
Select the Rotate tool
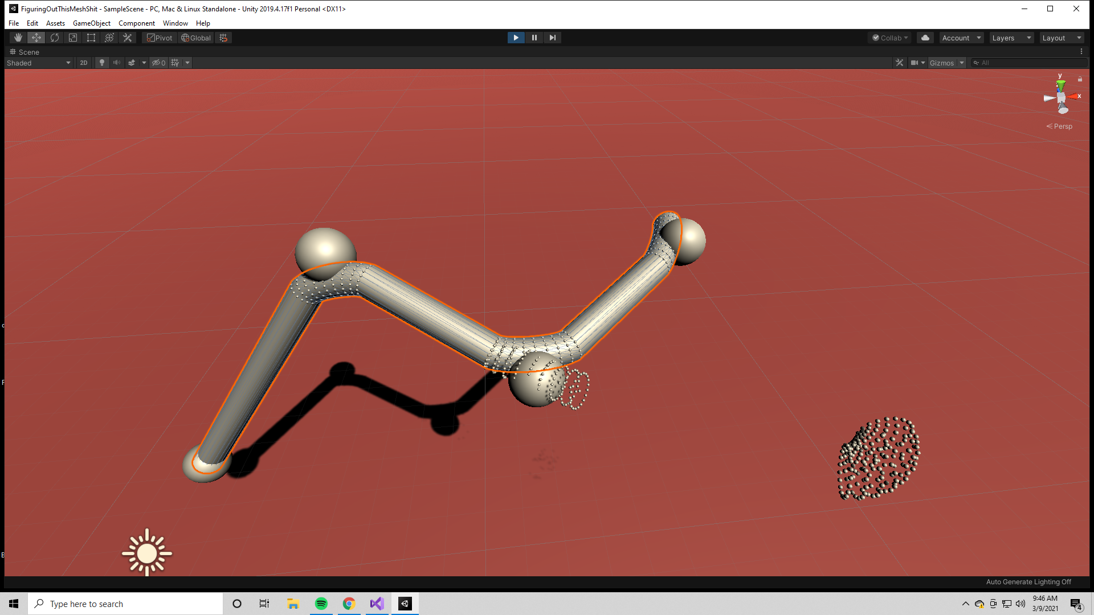click(x=55, y=38)
